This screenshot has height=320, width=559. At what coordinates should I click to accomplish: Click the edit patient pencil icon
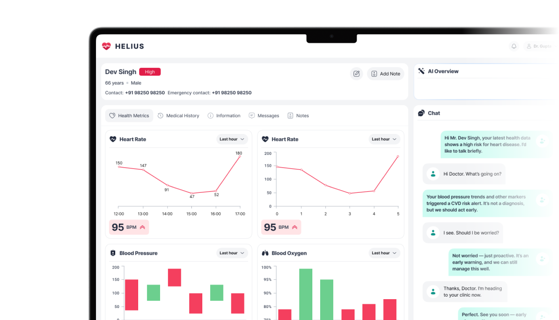(356, 74)
